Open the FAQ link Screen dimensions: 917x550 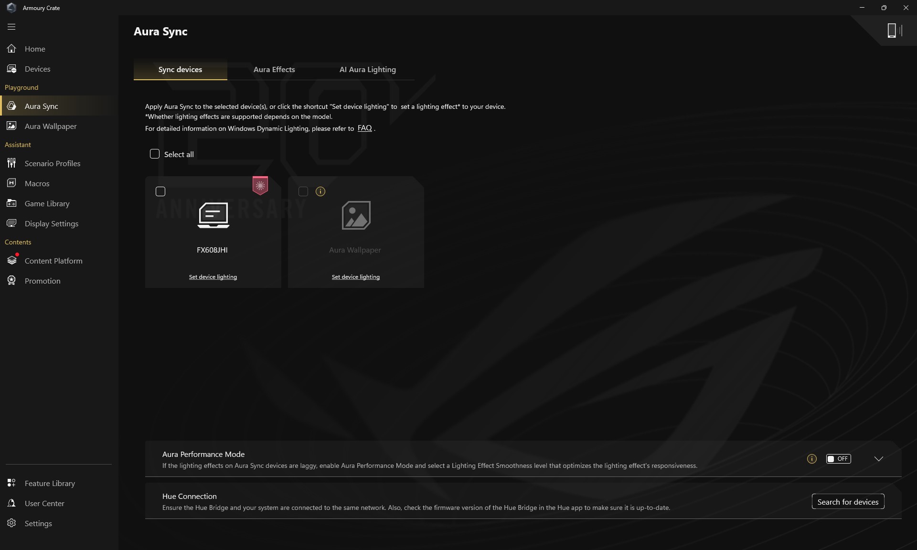click(364, 128)
